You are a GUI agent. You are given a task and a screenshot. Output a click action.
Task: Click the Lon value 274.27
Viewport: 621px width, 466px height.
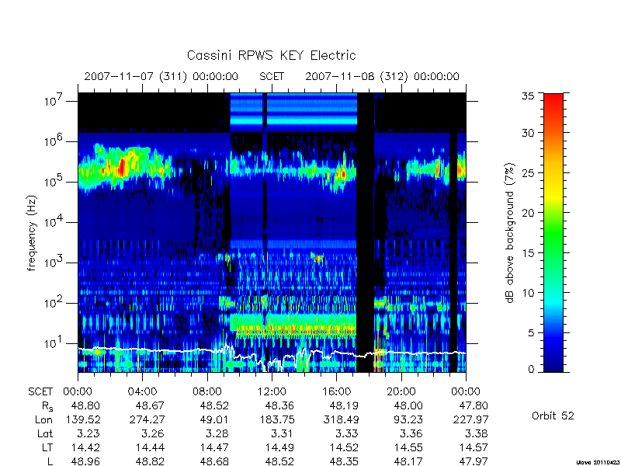147,419
